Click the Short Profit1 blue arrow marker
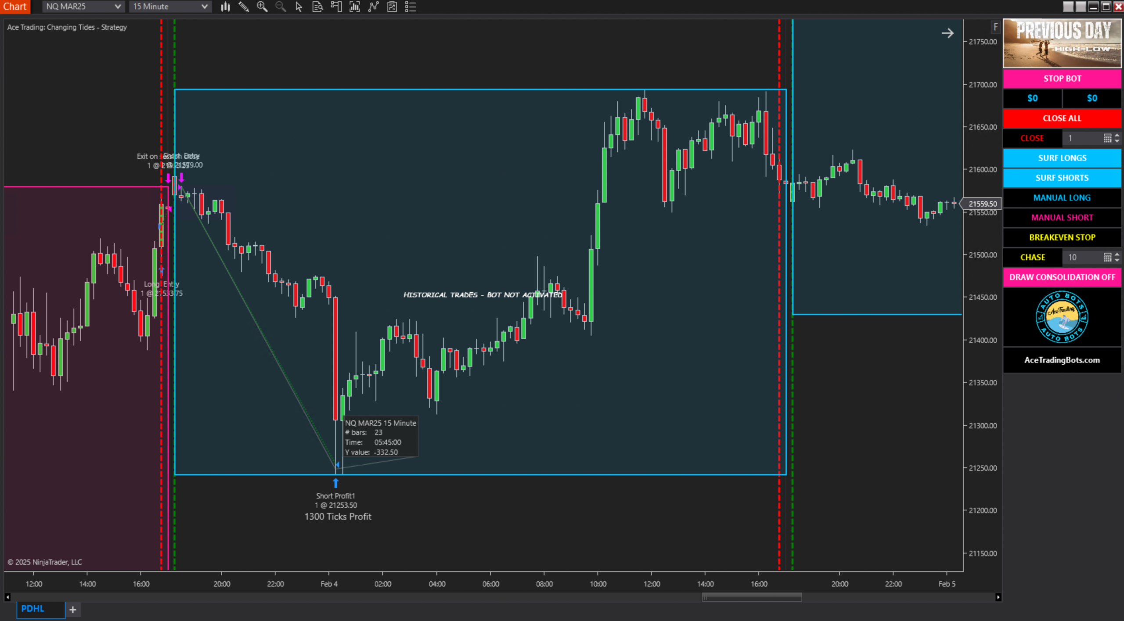1124x621 pixels. (335, 483)
